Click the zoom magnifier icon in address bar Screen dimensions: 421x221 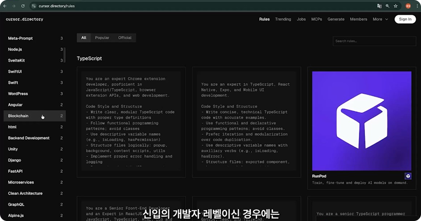[387, 6]
